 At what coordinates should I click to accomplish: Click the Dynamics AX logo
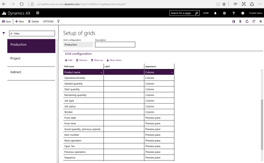click(x=16, y=13)
